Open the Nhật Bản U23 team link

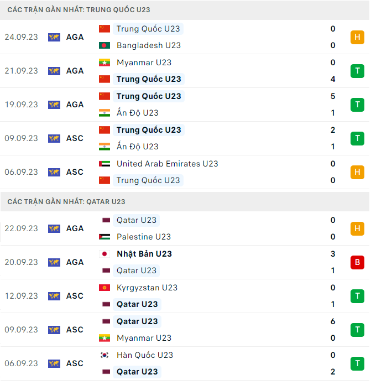[x=144, y=254]
